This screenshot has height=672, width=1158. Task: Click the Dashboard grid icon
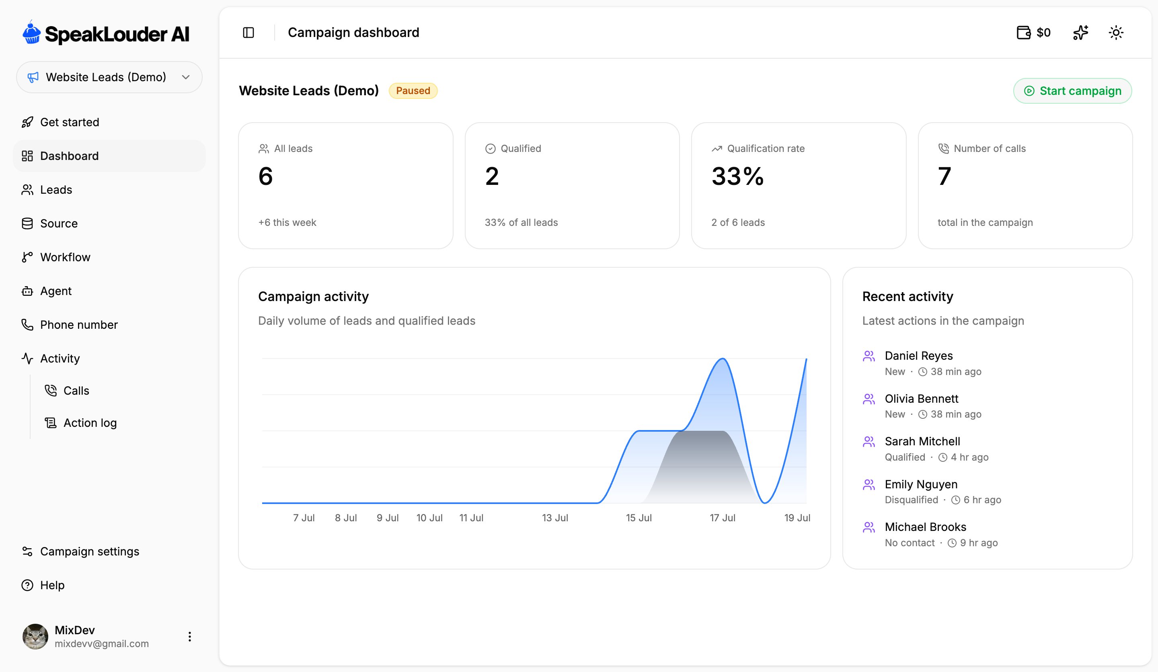27,156
